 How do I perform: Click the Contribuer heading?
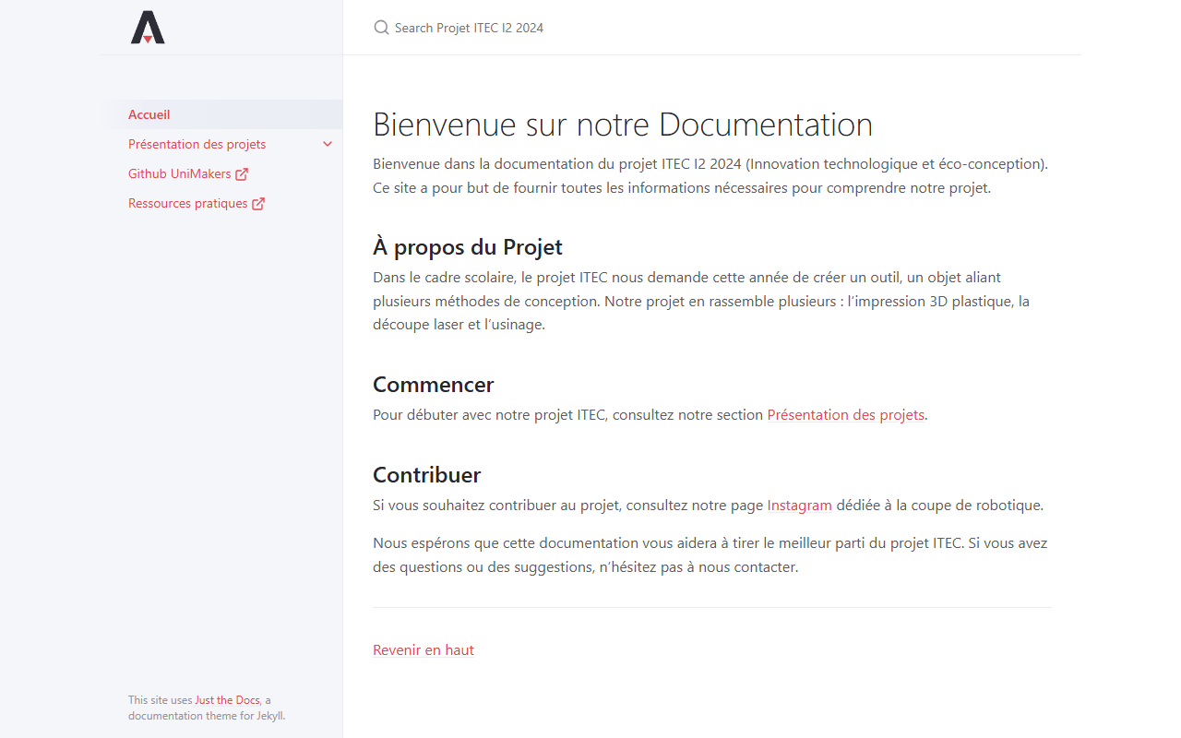(x=427, y=475)
